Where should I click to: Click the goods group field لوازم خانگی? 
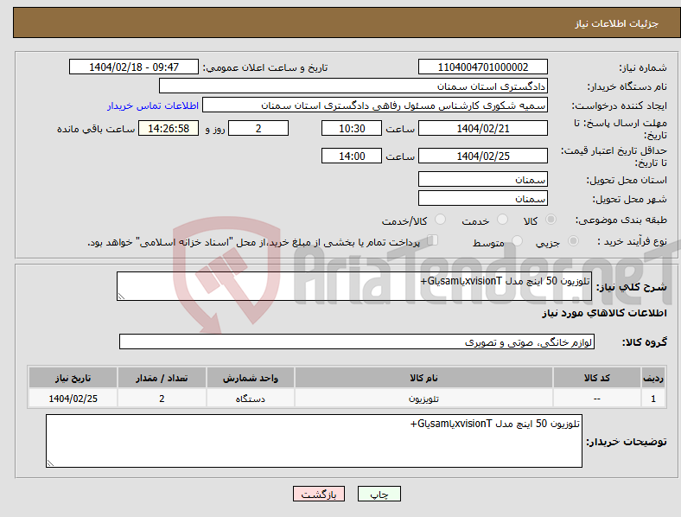[357, 341]
